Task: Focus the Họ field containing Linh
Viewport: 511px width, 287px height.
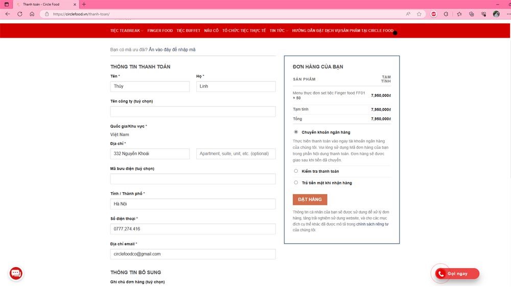Action: point(236,87)
